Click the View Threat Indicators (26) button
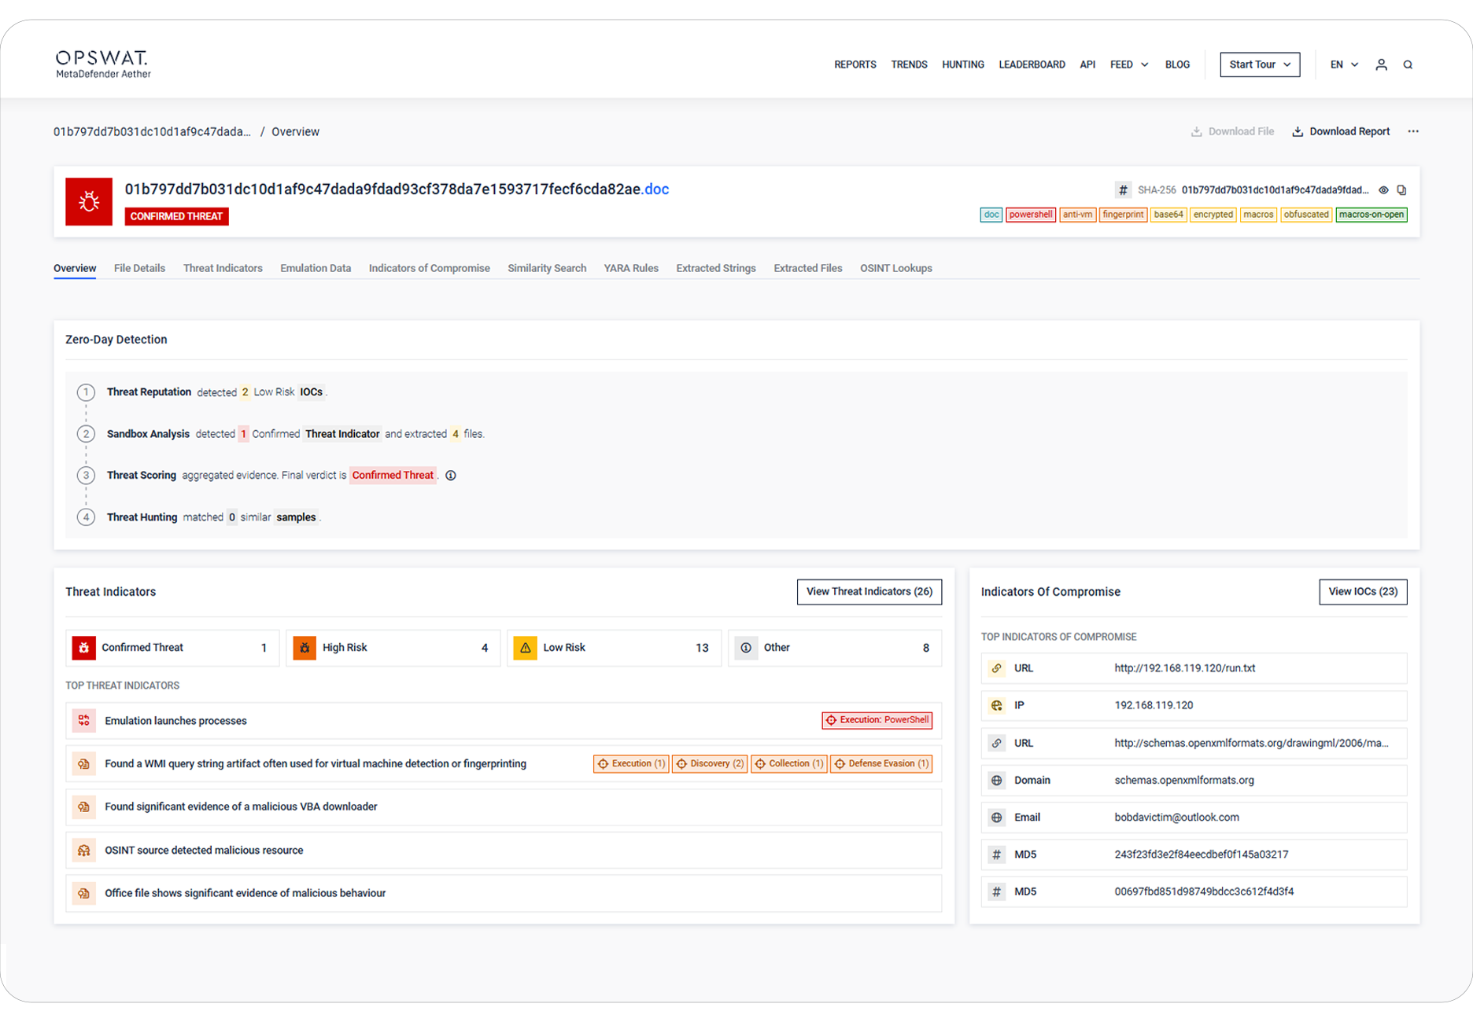Viewport: 1473px width, 1022px height. coord(869,592)
